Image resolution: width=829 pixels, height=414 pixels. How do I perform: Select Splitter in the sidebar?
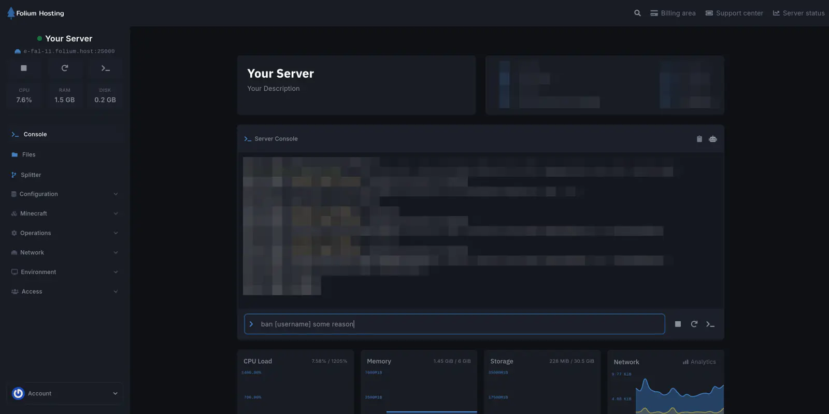[x=31, y=175]
